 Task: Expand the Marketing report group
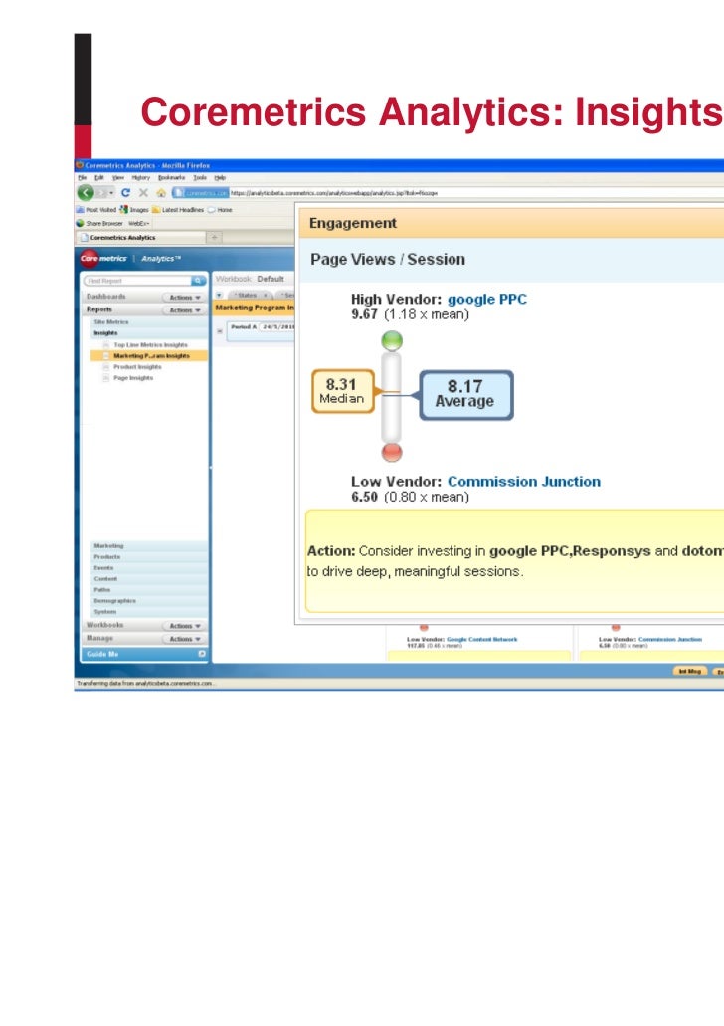pos(149,545)
